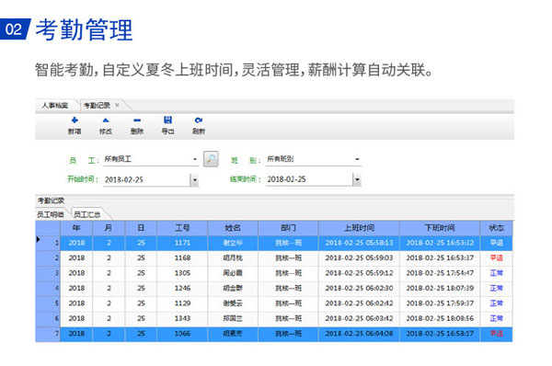
Task: Click employee number cell 1343
Action: tap(182, 318)
